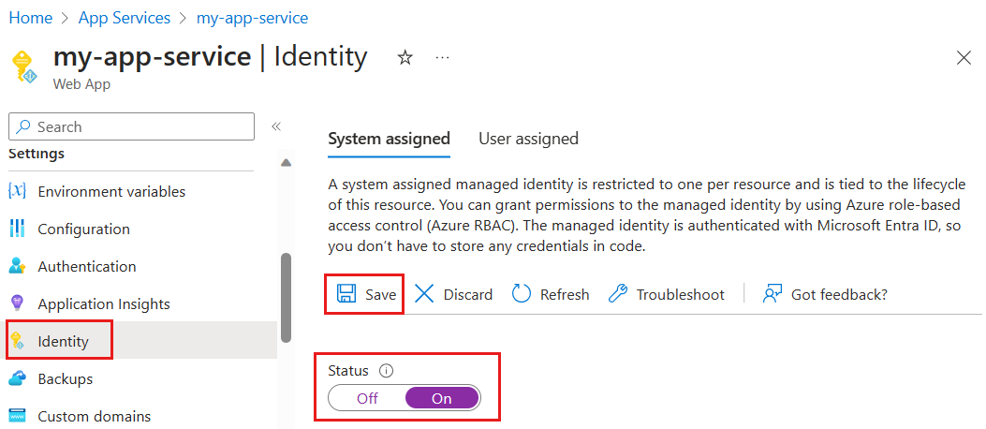Click the Troubleshoot wrench icon
The image size is (986, 429).
click(618, 294)
